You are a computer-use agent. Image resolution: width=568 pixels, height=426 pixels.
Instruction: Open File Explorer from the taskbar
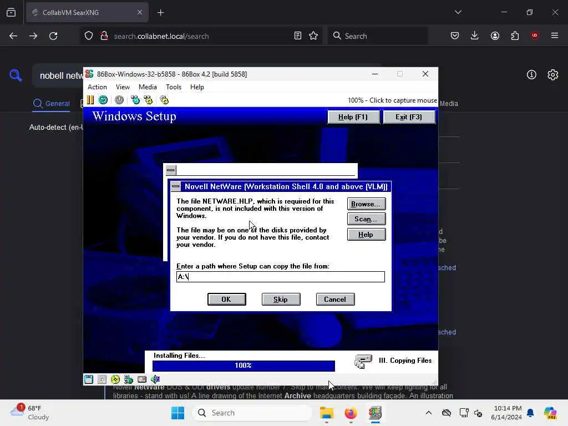pyautogui.click(x=326, y=413)
